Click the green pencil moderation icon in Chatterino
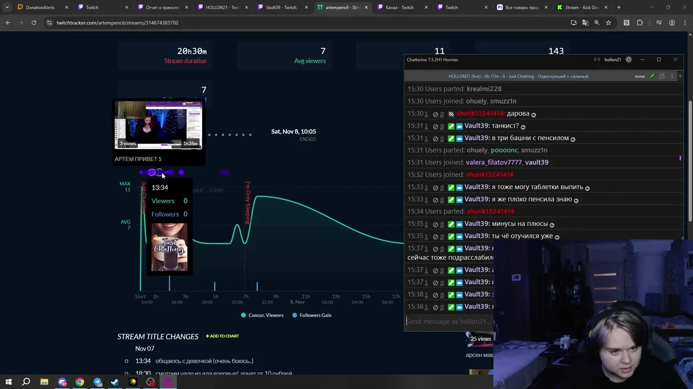Screen dimensions: 693x389 point(652,76)
